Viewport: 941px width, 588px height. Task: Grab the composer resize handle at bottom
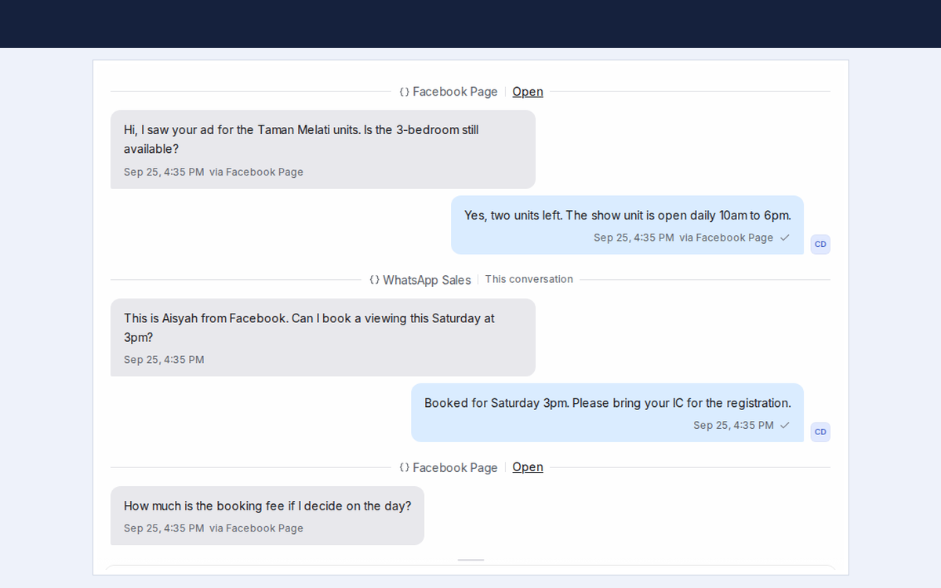[470, 560]
